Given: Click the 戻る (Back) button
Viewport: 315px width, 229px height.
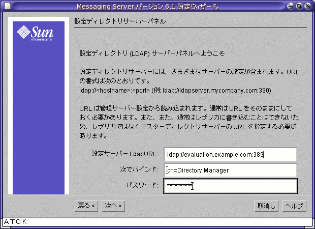Looking at the screenshot, I should 86,206.
